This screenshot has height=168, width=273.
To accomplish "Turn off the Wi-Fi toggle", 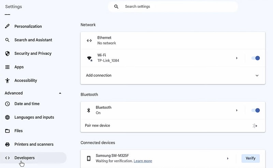I will (x=256, y=58).
